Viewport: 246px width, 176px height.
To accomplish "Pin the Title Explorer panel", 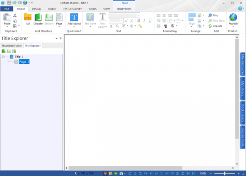I will pyautogui.click(x=61, y=38).
